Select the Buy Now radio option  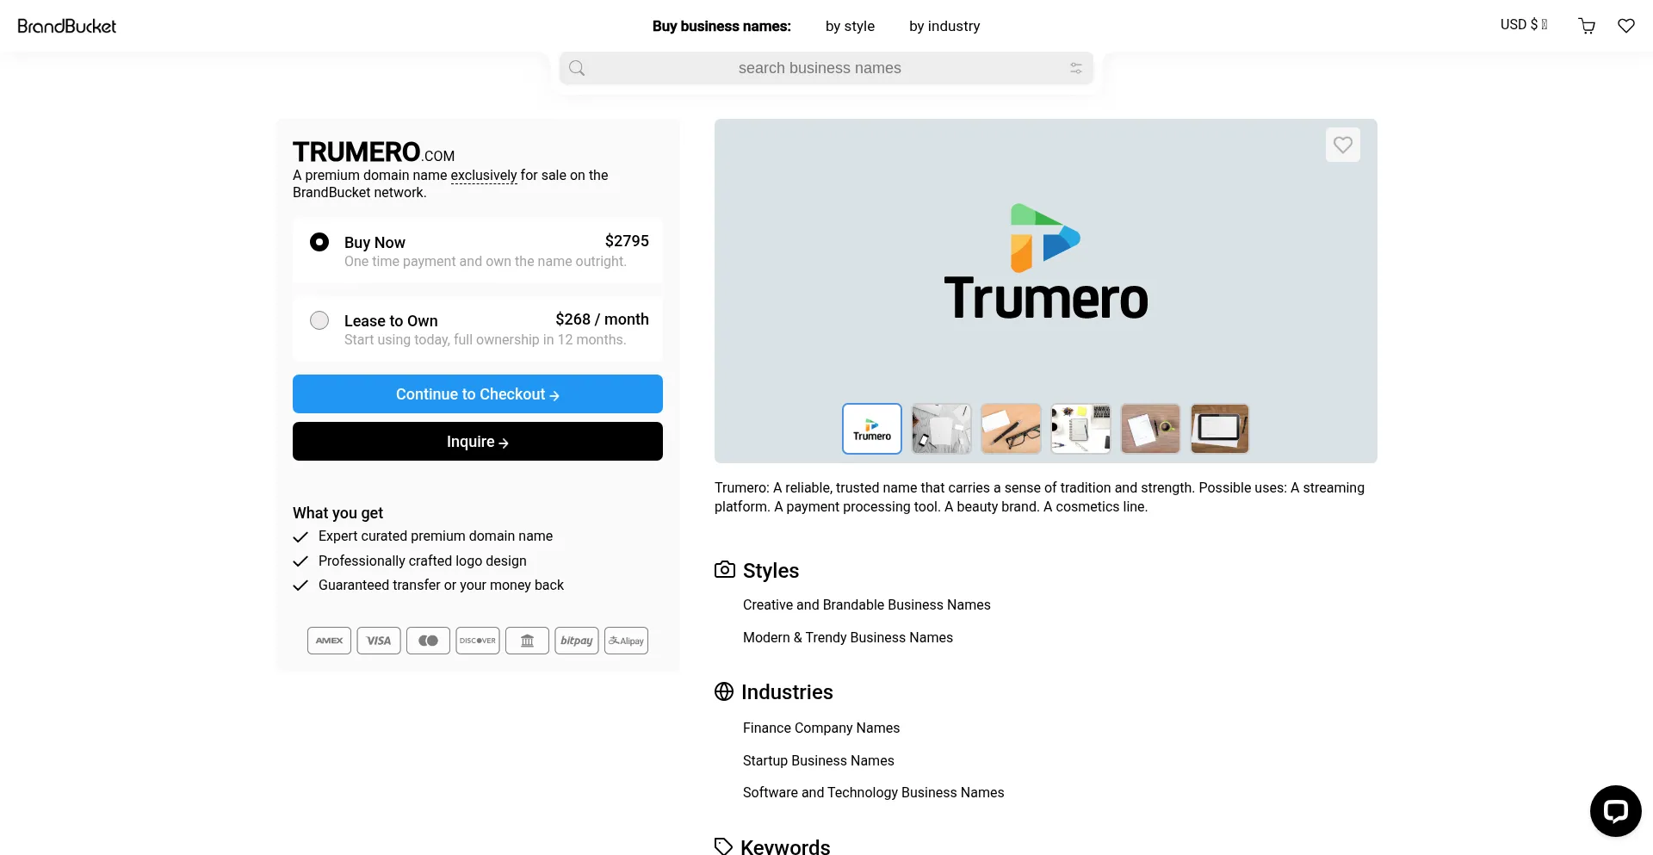click(319, 242)
